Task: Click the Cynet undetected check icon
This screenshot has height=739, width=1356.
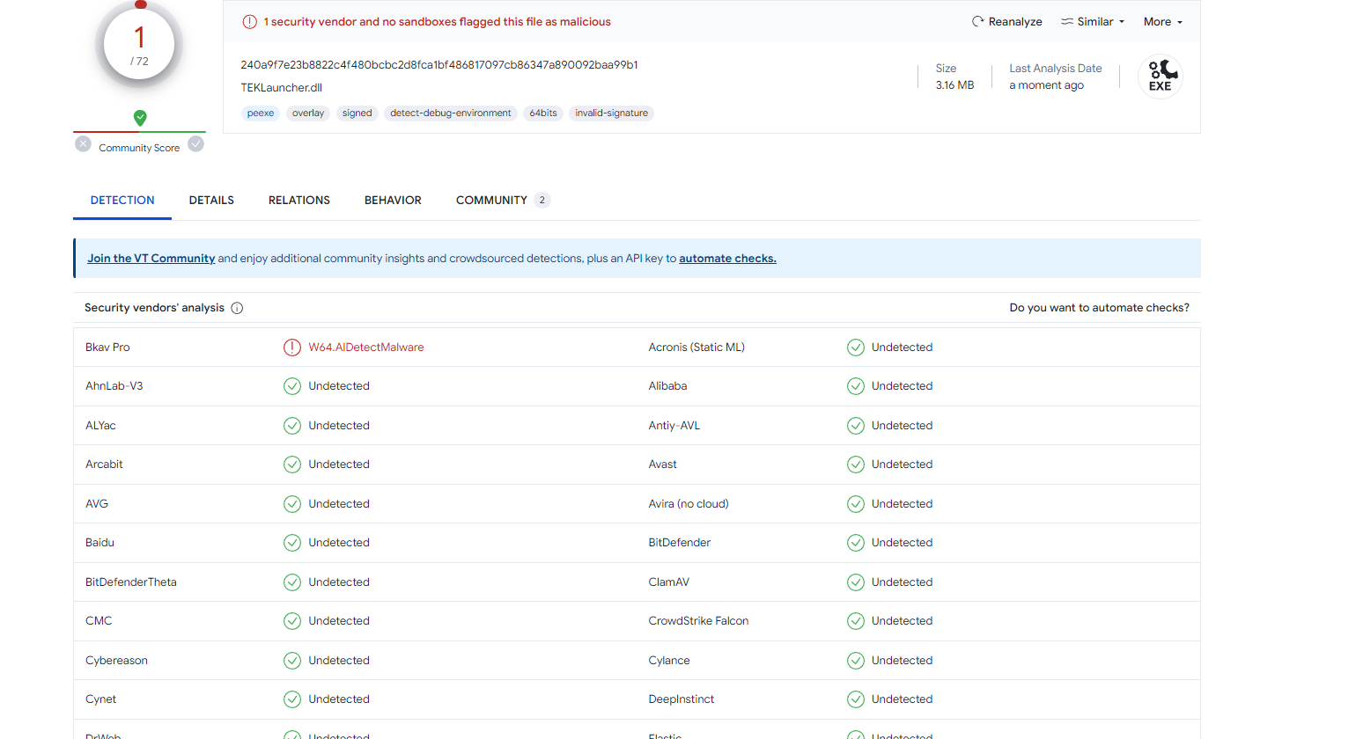Action: (x=292, y=699)
